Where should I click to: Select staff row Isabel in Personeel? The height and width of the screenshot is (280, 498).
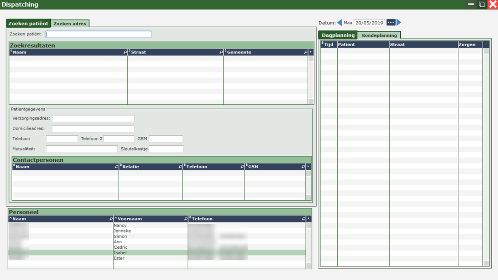120,253
